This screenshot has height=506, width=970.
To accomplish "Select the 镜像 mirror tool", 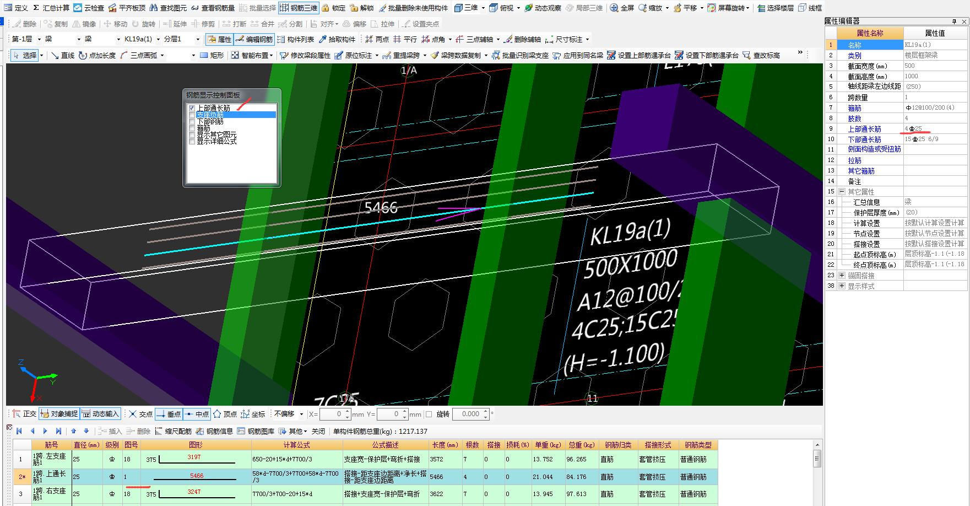I will pos(84,24).
